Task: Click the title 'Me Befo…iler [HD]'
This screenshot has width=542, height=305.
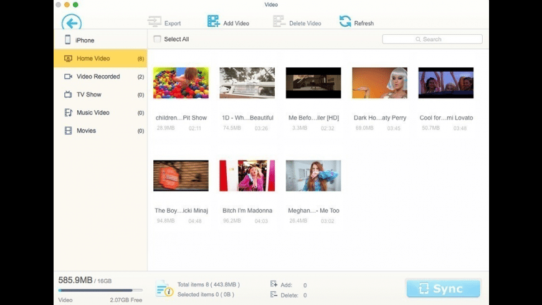Action: (313, 118)
